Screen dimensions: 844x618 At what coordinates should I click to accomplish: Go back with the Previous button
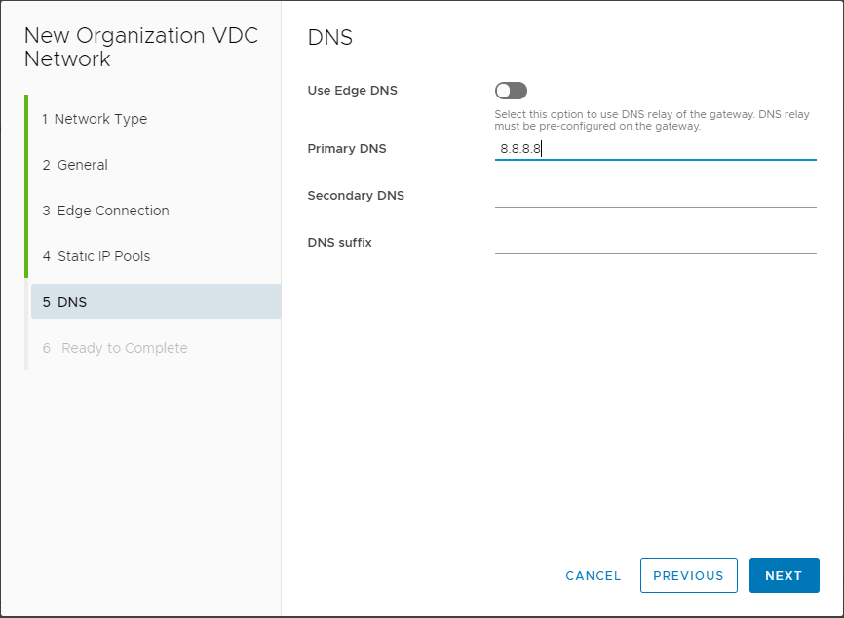pyautogui.click(x=688, y=575)
